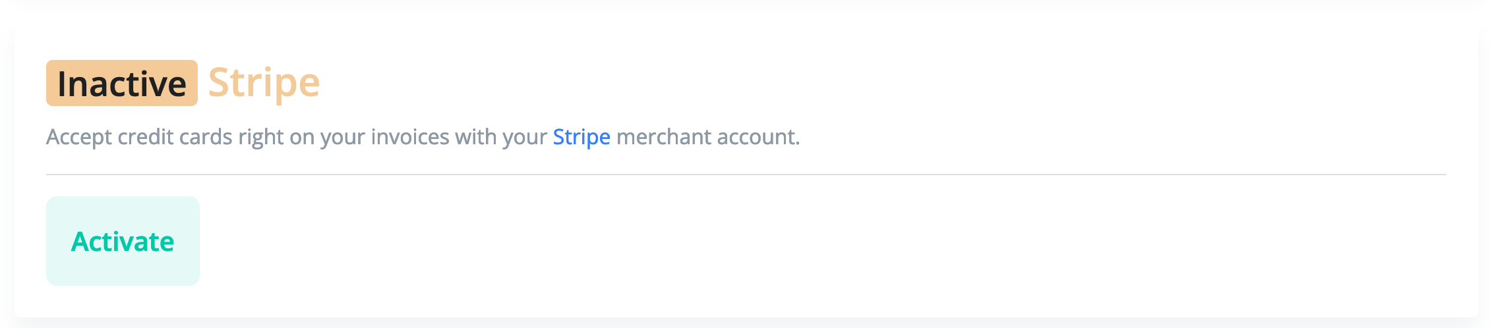Click the word 'account.' ending the description
The image size is (1490, 328).
tap(758, 137)
